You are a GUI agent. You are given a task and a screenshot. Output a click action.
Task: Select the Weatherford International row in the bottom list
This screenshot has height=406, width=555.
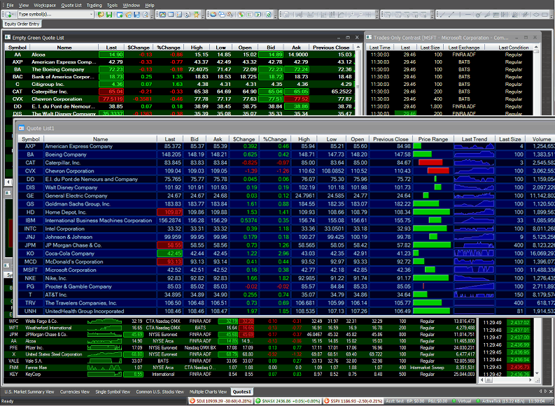click(241, 328)
